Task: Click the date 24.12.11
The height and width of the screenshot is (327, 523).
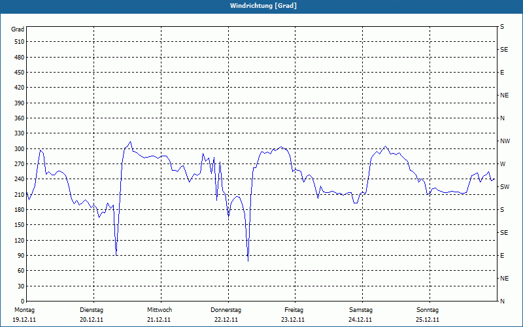Action: coord(360,320)
